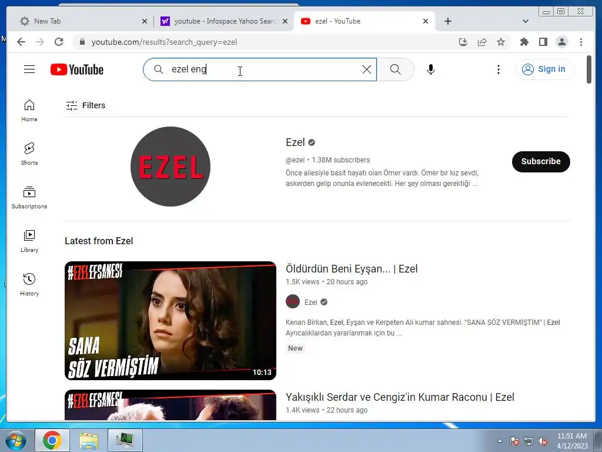The width and height of the screenshot is (602, 452).
Task: Open the round EZEL channel avatar
Action: click(x=170, y=167)
